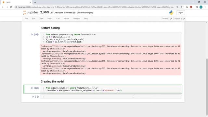View site information icon
Viewport: 208px width, 117px height.
[x=16, y=7]
